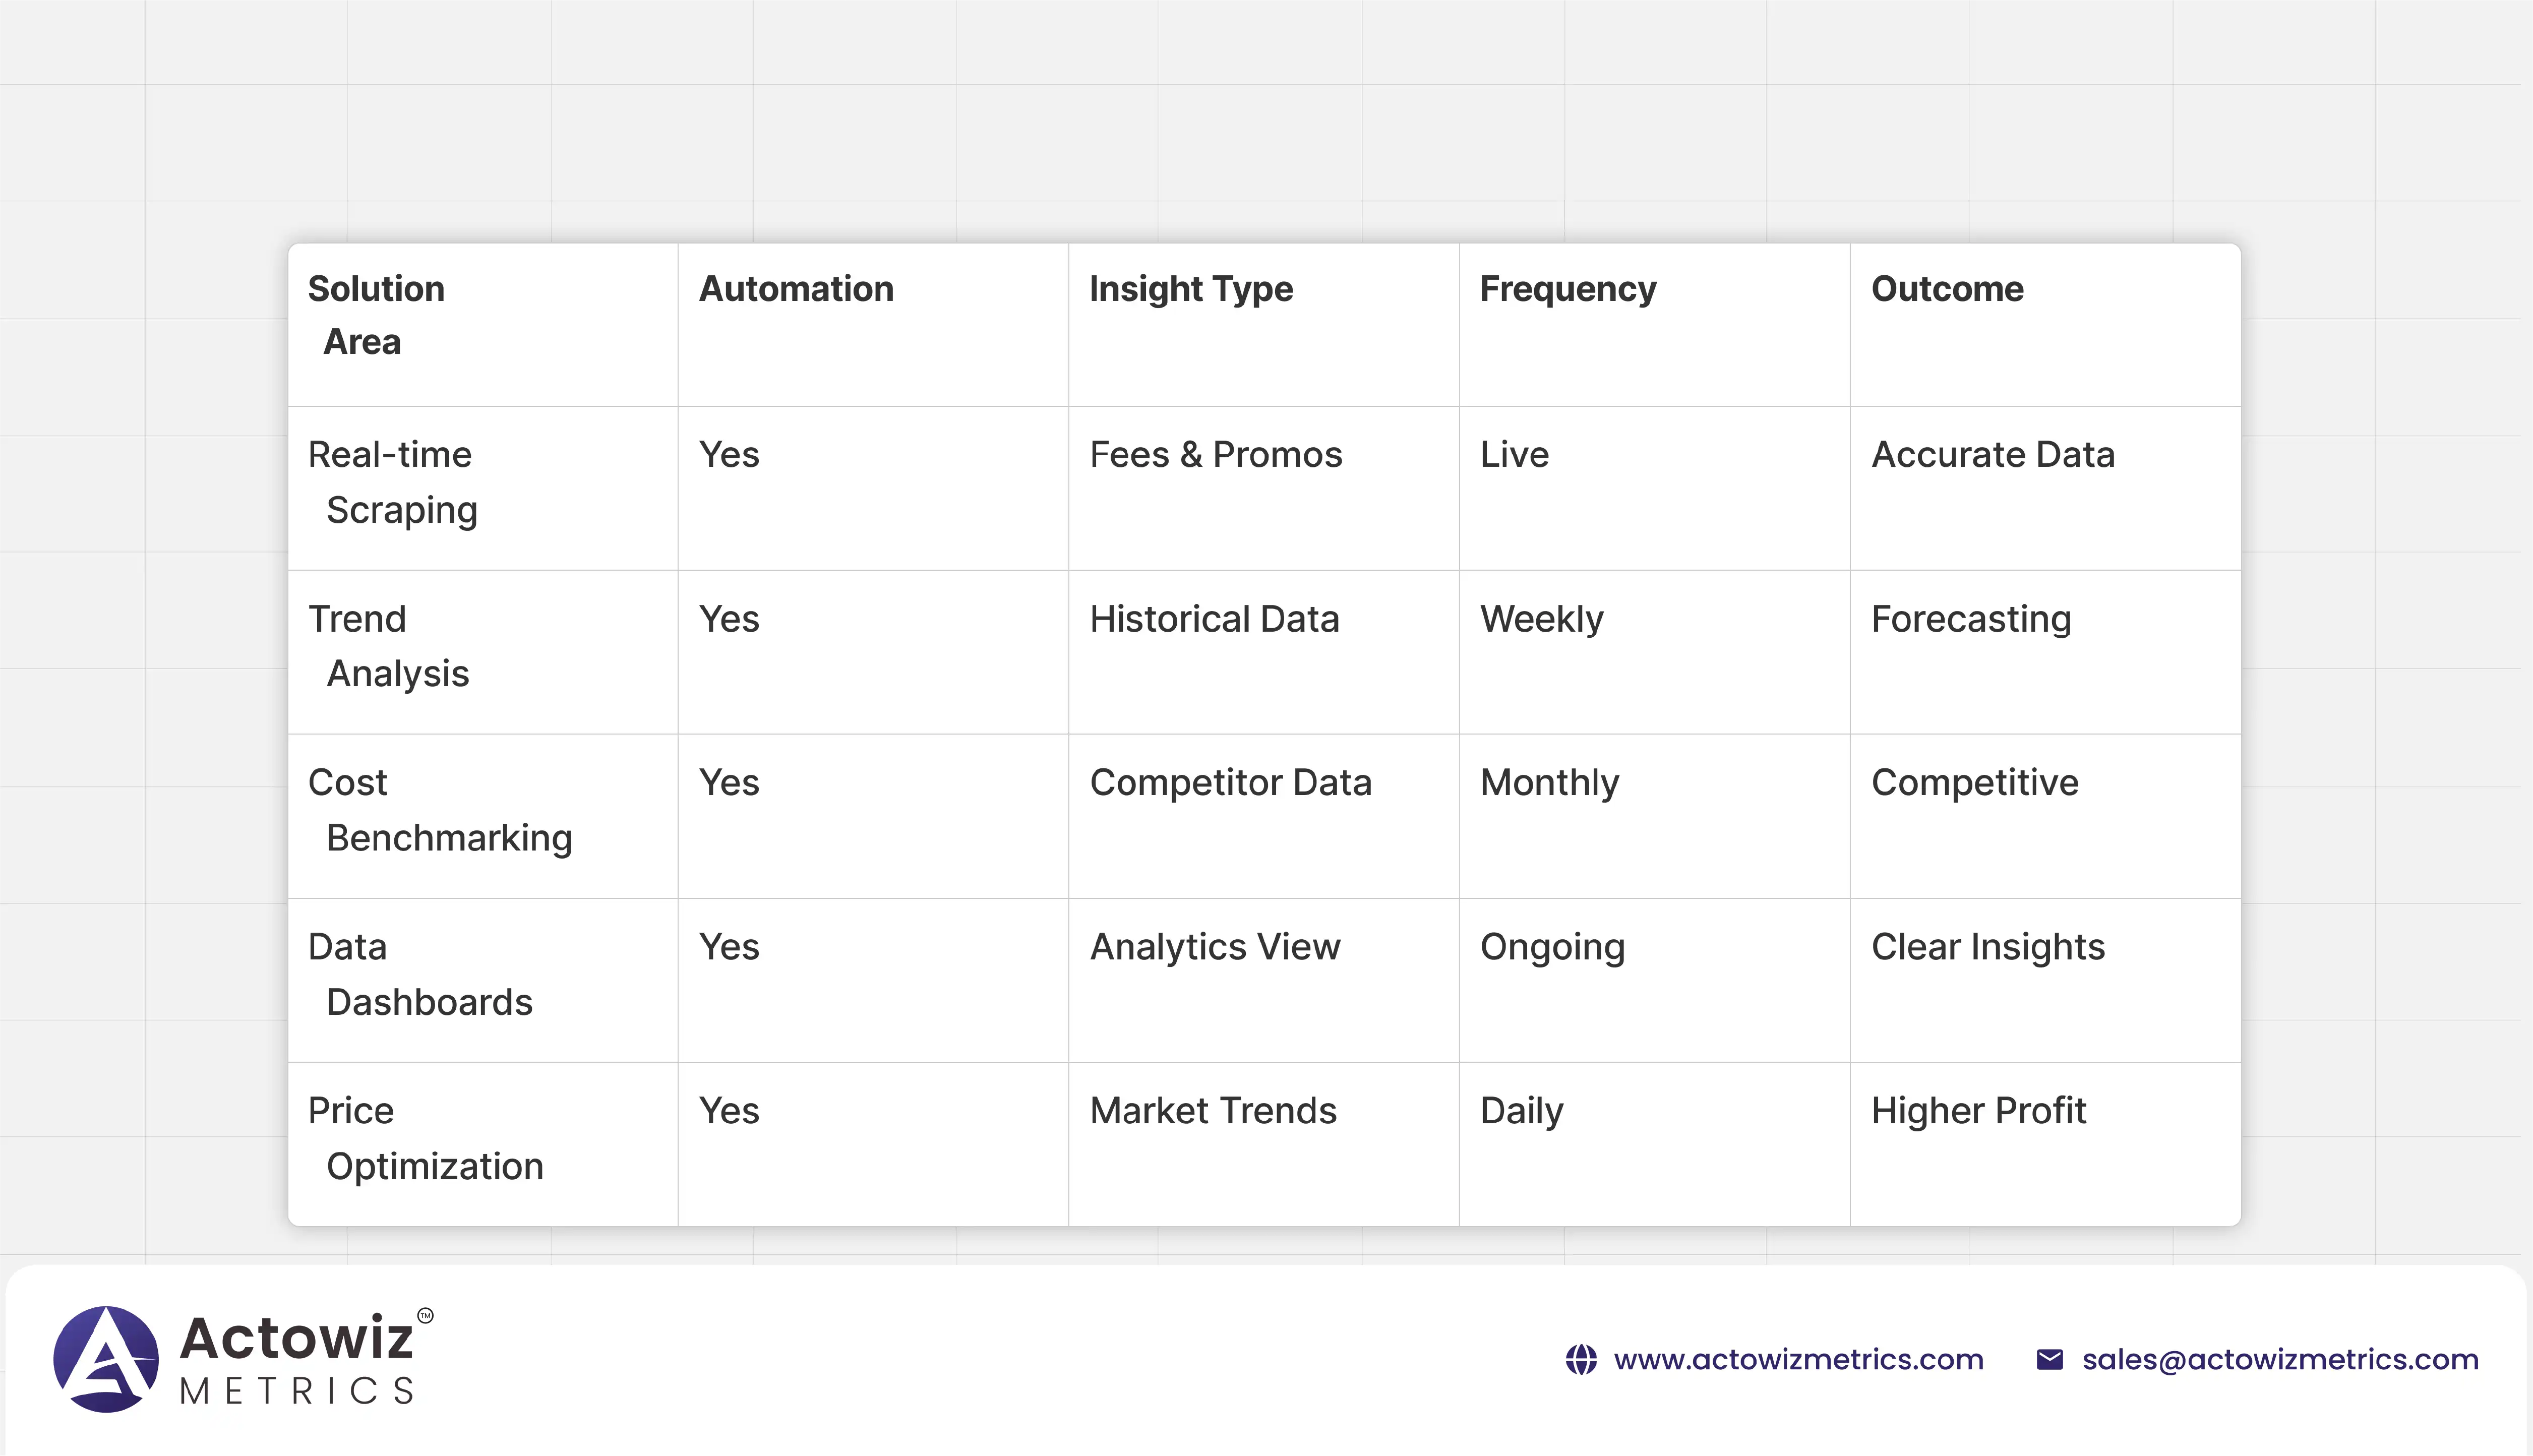
Task: Click the Actowiz brand name text
Action: (x=296, y=1338)
